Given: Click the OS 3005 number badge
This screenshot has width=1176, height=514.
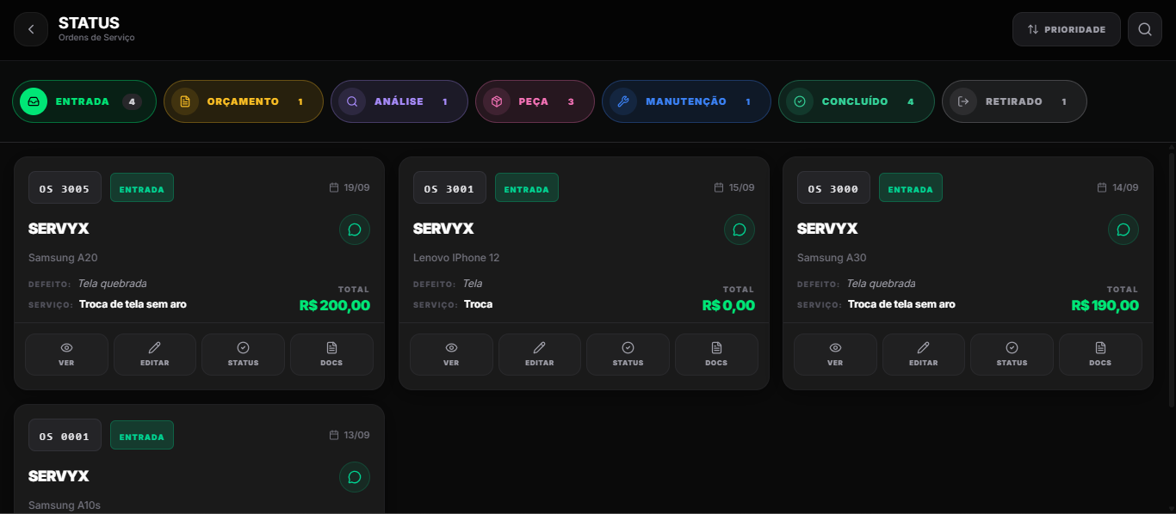Looking at the screenshot, I should (x=65, y=187).
